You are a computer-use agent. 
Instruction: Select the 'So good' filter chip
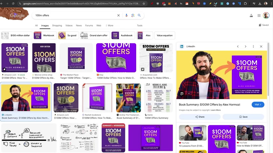click(68, 35)
